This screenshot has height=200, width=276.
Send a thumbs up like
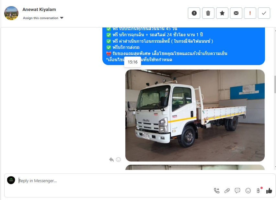[x=269, y=191]
